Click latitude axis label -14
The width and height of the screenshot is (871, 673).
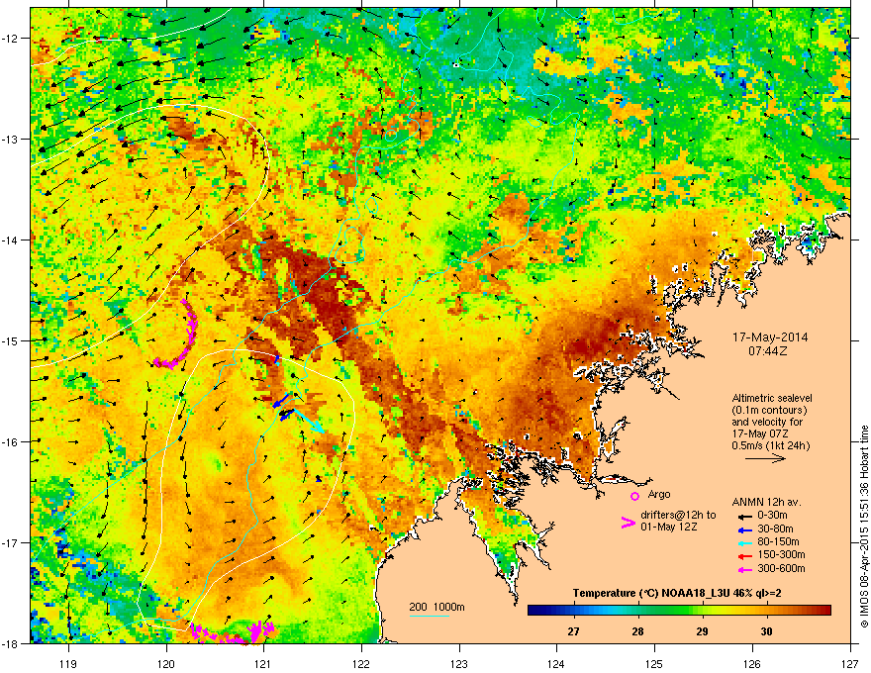click(11, 240)
